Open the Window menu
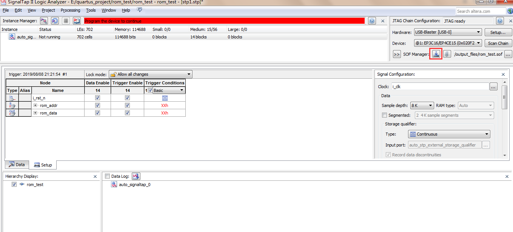 [x=109, y=10]
